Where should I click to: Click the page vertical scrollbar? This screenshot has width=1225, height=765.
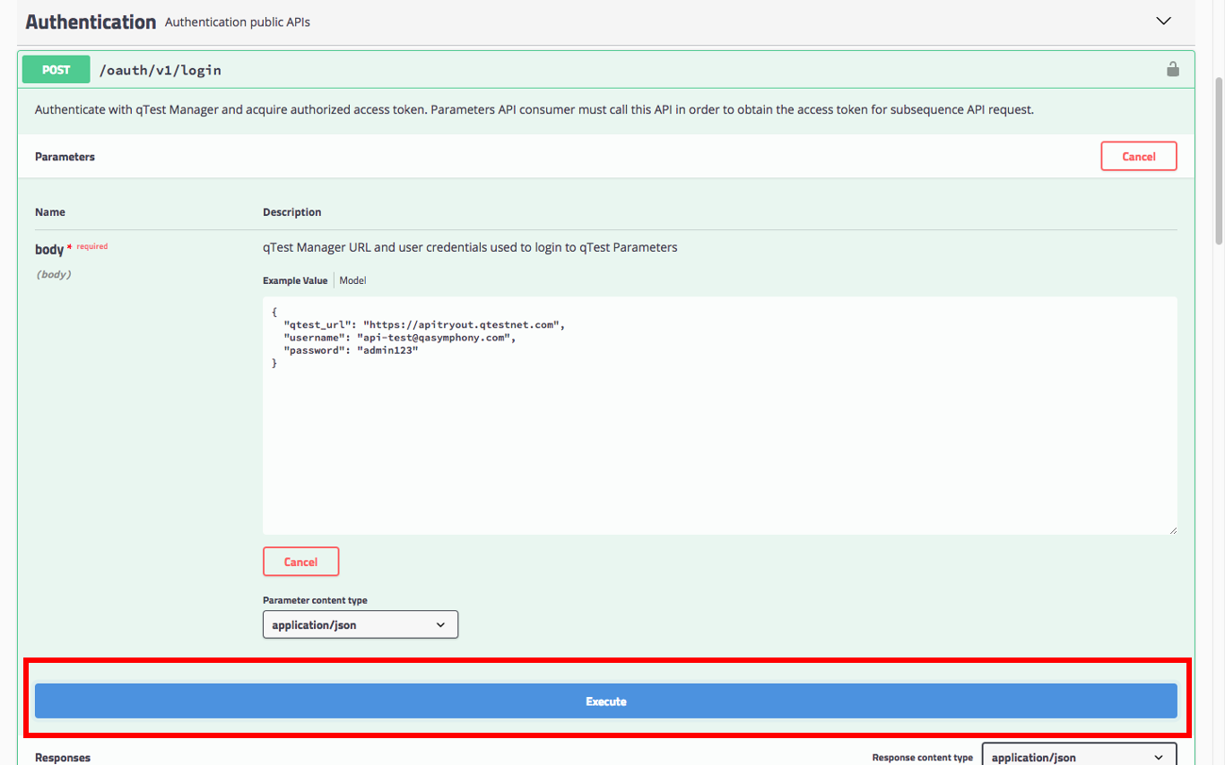tap(1219, 161)
